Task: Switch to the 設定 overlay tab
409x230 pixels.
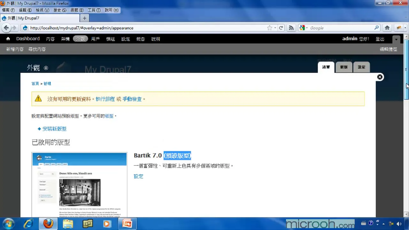Action: 361,67
